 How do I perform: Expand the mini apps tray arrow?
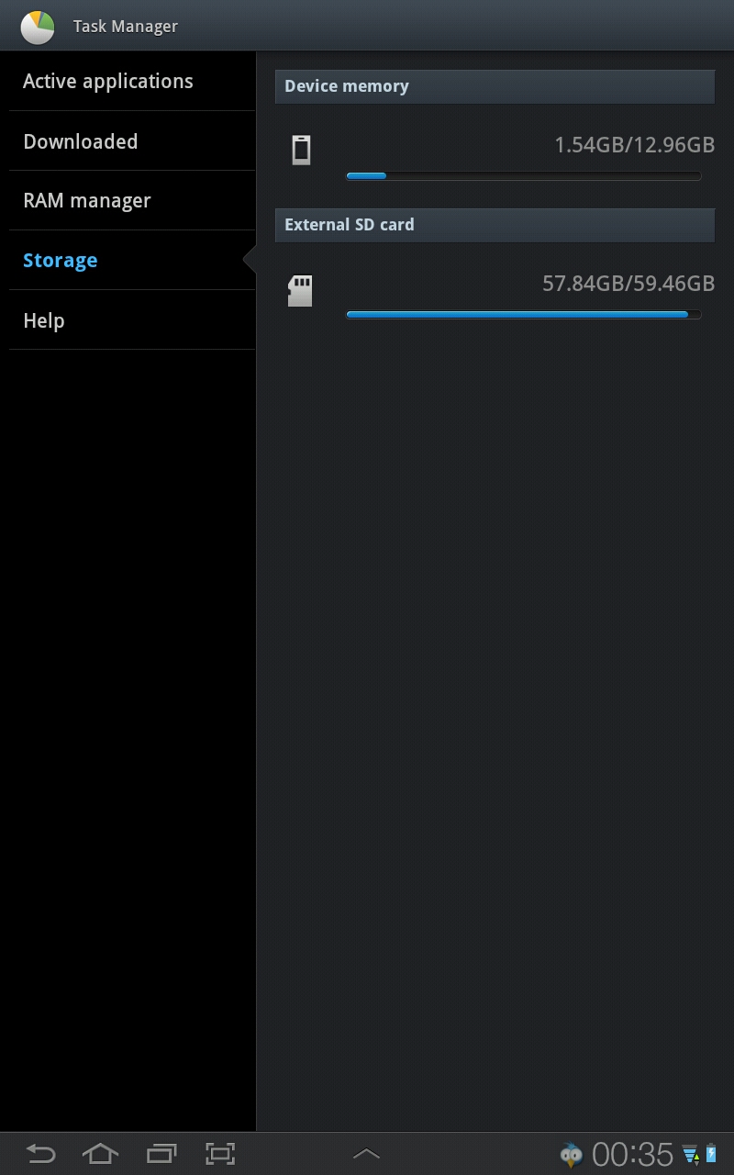coord(366,1154)
